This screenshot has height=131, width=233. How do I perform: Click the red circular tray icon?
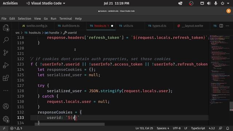[191, 3]
